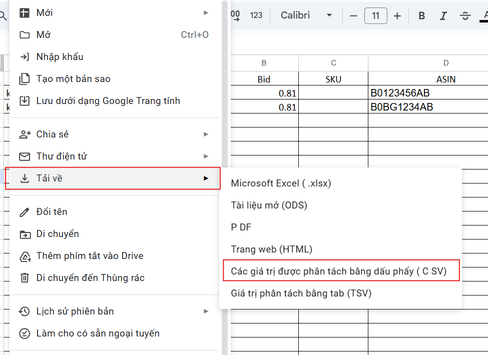Screen dimensions: 488x355
Task: Click the Drive shortcut icon
Action: [x=24, y=256]
